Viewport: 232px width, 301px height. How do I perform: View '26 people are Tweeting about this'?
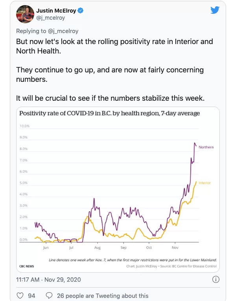click(x=103, y=295)
